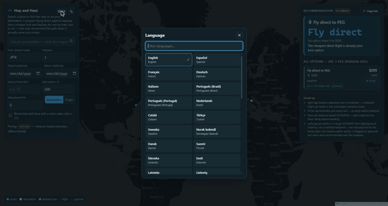This screenshot has width=388, height=206.
Task: Click the Fly direct to PEG option card
Action: coord(342,78)
